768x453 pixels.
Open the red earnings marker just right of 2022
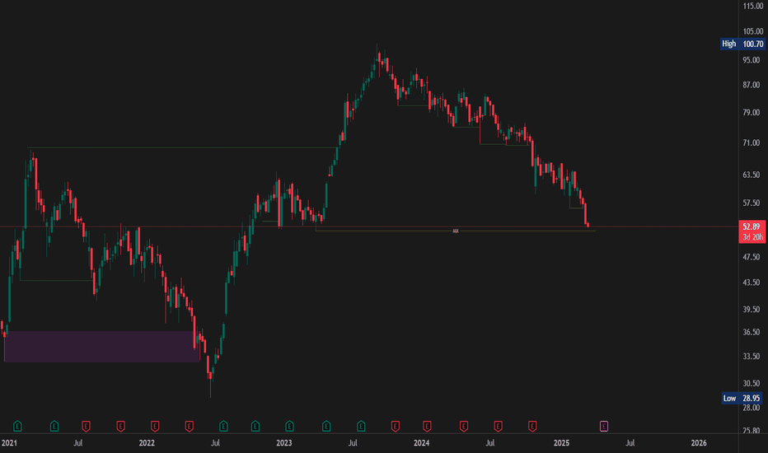click(155, 426)
